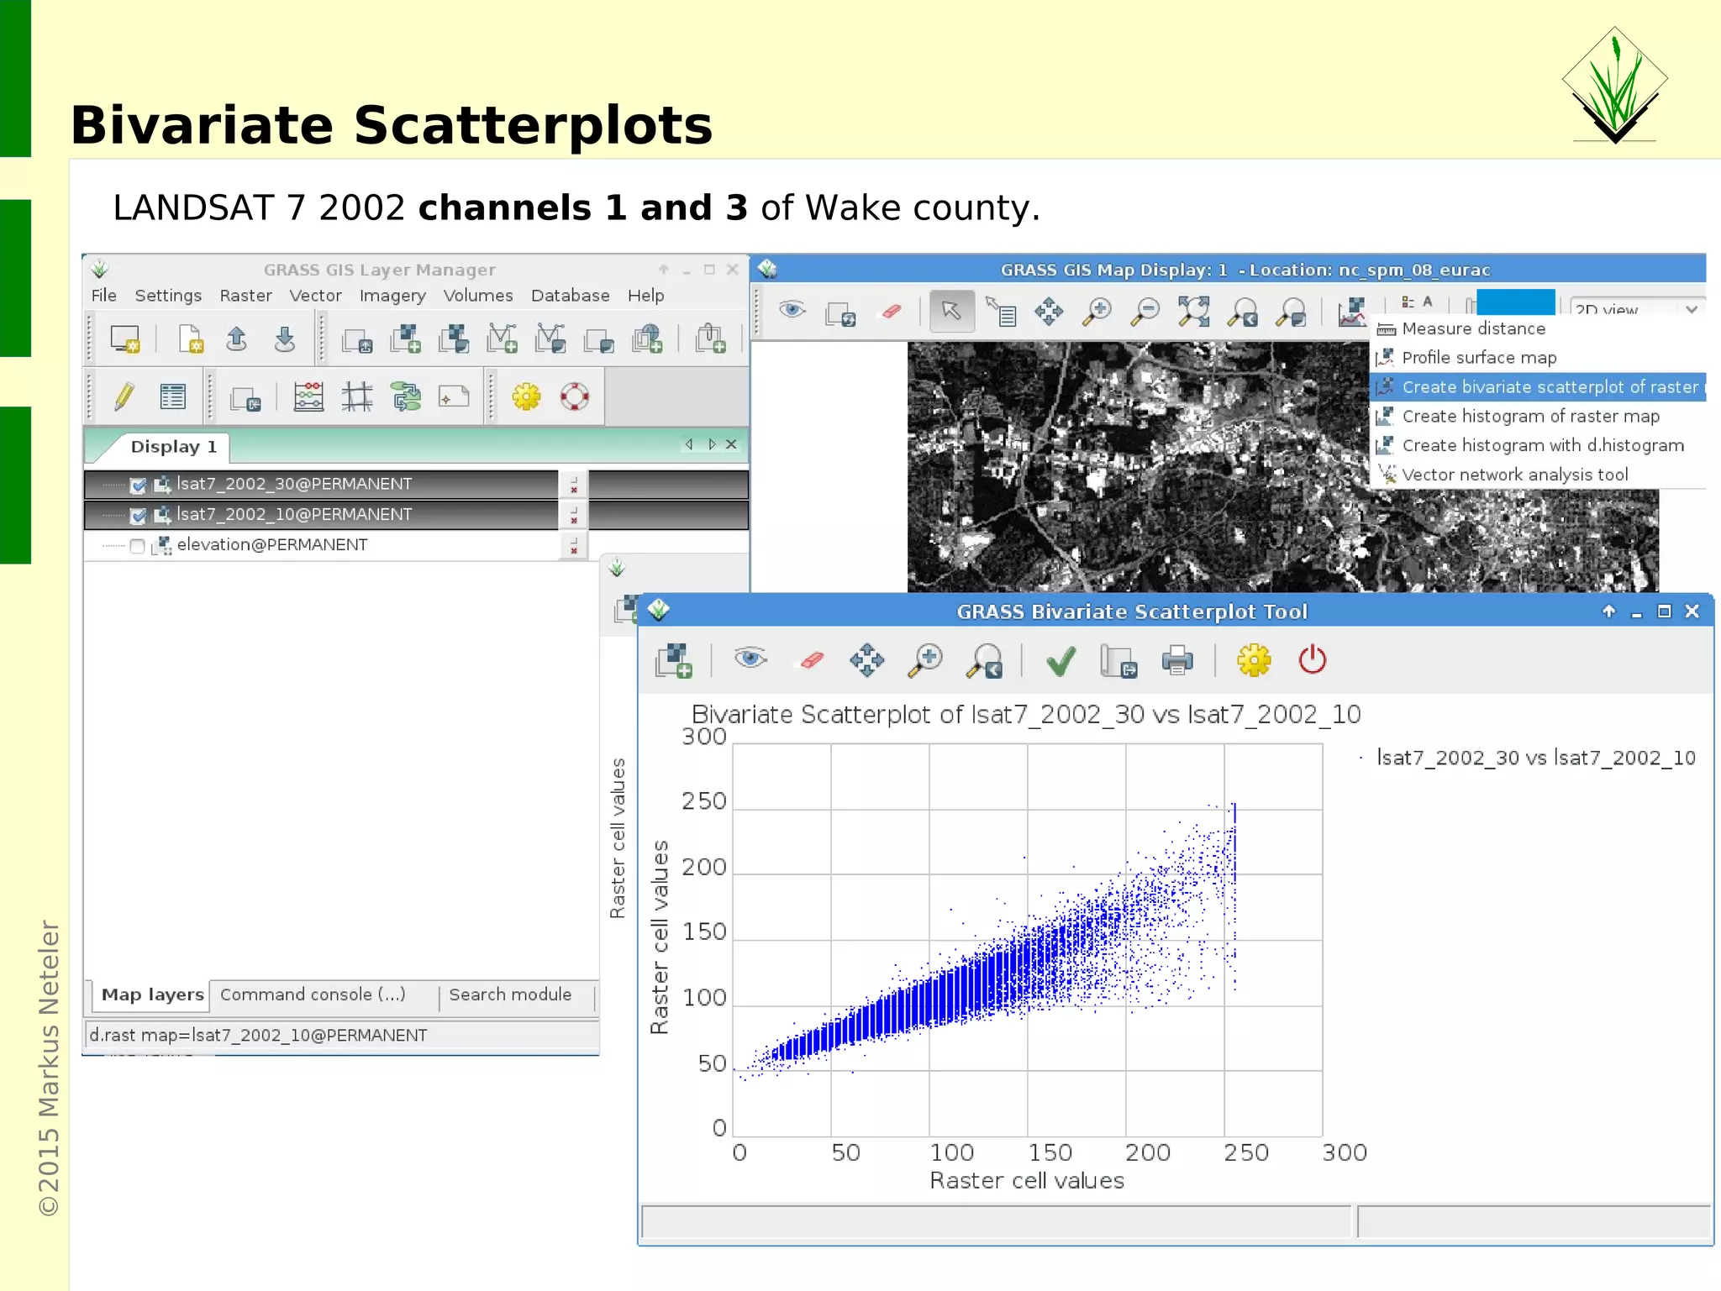Quit Scatterplot Tool with red power icon

pos(1312,660)
